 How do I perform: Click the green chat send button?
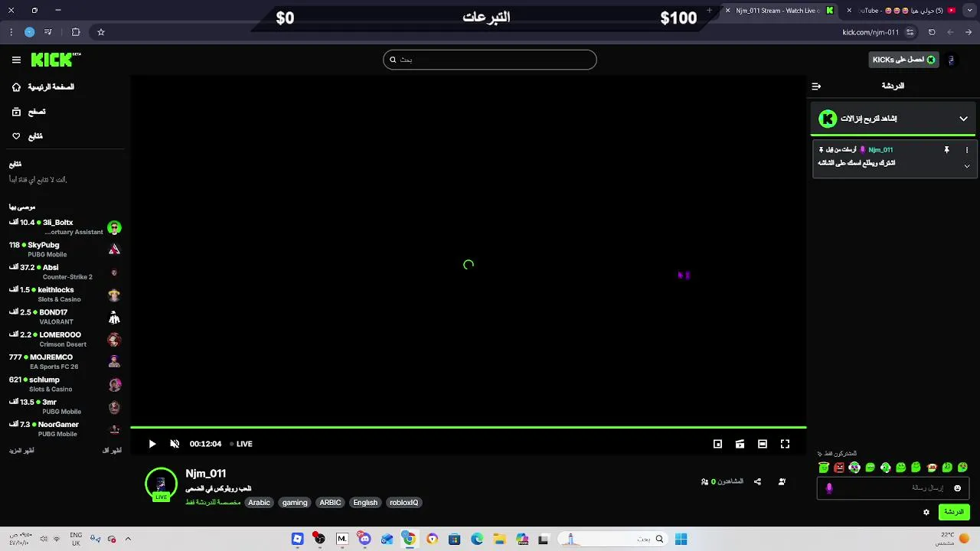coord(954,512)
